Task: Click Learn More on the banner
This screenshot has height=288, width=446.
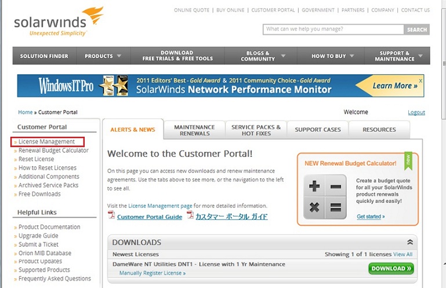Action: point(395,86)
